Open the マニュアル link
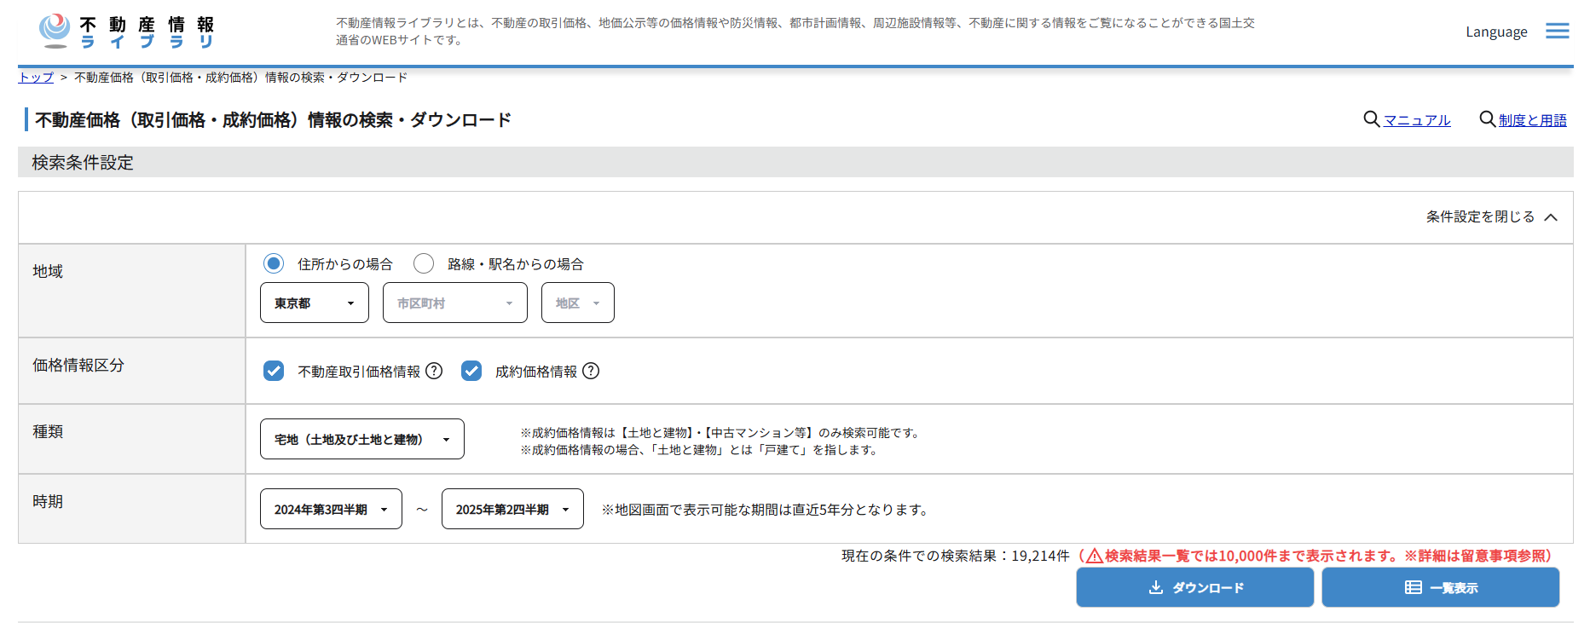 click(x=1417, y=120)
